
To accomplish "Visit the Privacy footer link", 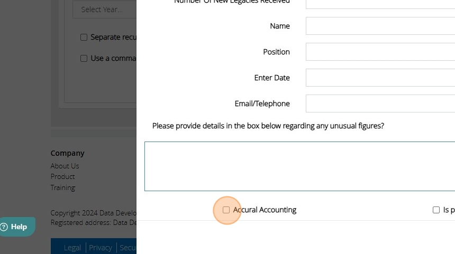I will point(101,248).
